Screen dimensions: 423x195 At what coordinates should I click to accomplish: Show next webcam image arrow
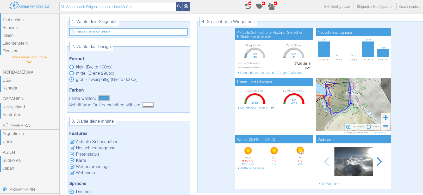coord(379,162)
